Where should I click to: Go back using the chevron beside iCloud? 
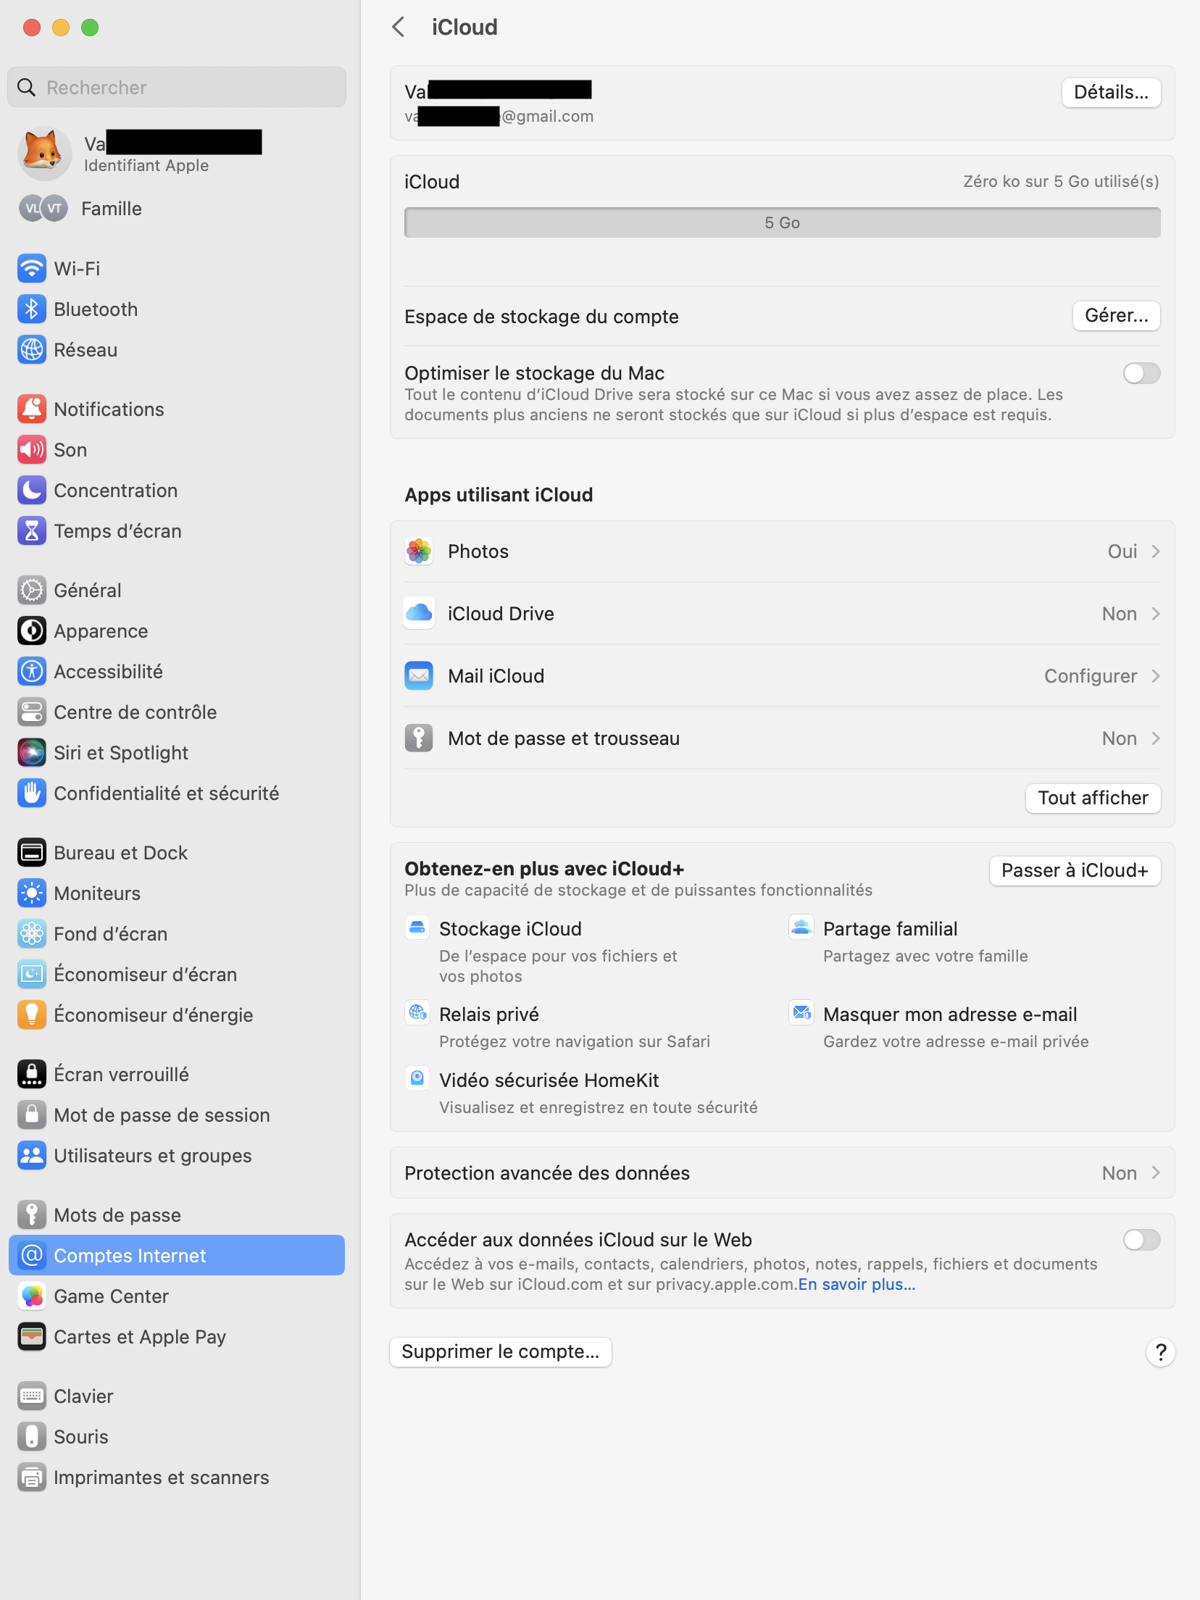click(x=399, y=28)
